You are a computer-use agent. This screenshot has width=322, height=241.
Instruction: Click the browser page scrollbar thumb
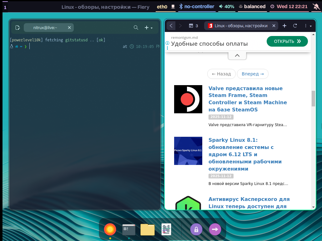[313, 99]
